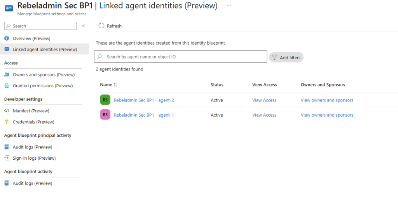Image resolution: width=398 pixels, height=200 pixels.
Task: Click 'Agent blueprint activity' heading
Action: [28, 172]
